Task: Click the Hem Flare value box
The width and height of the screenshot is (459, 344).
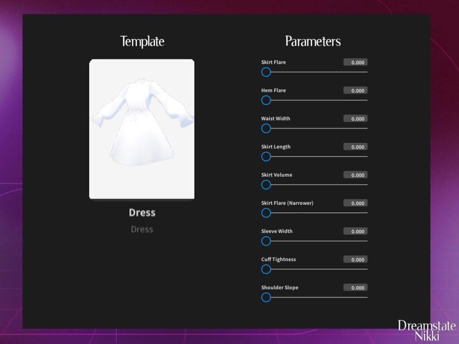Action: tap(355, 90)
